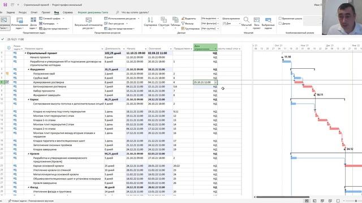Screen dimensions: 362x203
Task: Open the Отчет ribbon tab
Action: [34, 12]
